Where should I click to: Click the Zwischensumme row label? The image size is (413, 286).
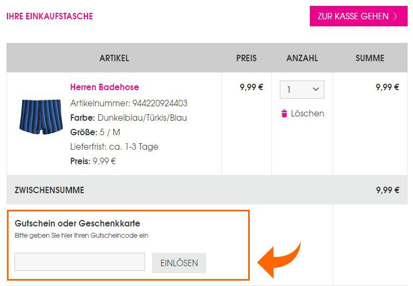pos(49,190)
